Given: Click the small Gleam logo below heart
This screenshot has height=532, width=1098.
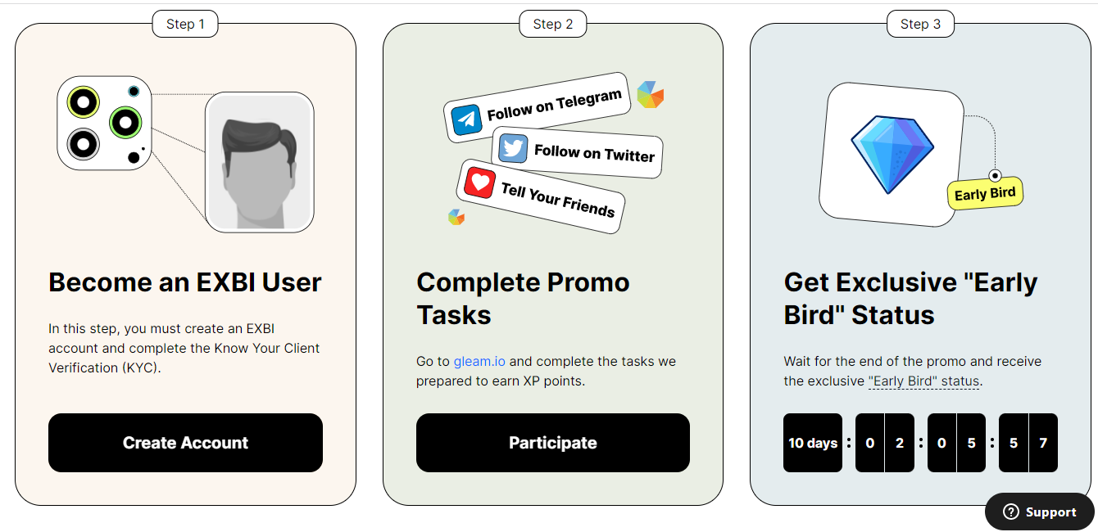Looking at the screenshot, I should click(x=456, y=217).
